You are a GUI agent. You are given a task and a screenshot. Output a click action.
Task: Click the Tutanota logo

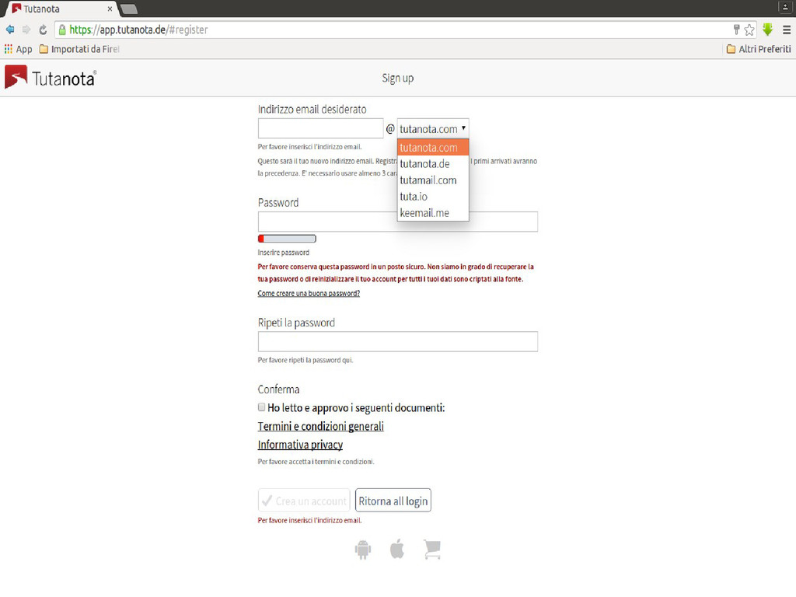pos(51,78)
